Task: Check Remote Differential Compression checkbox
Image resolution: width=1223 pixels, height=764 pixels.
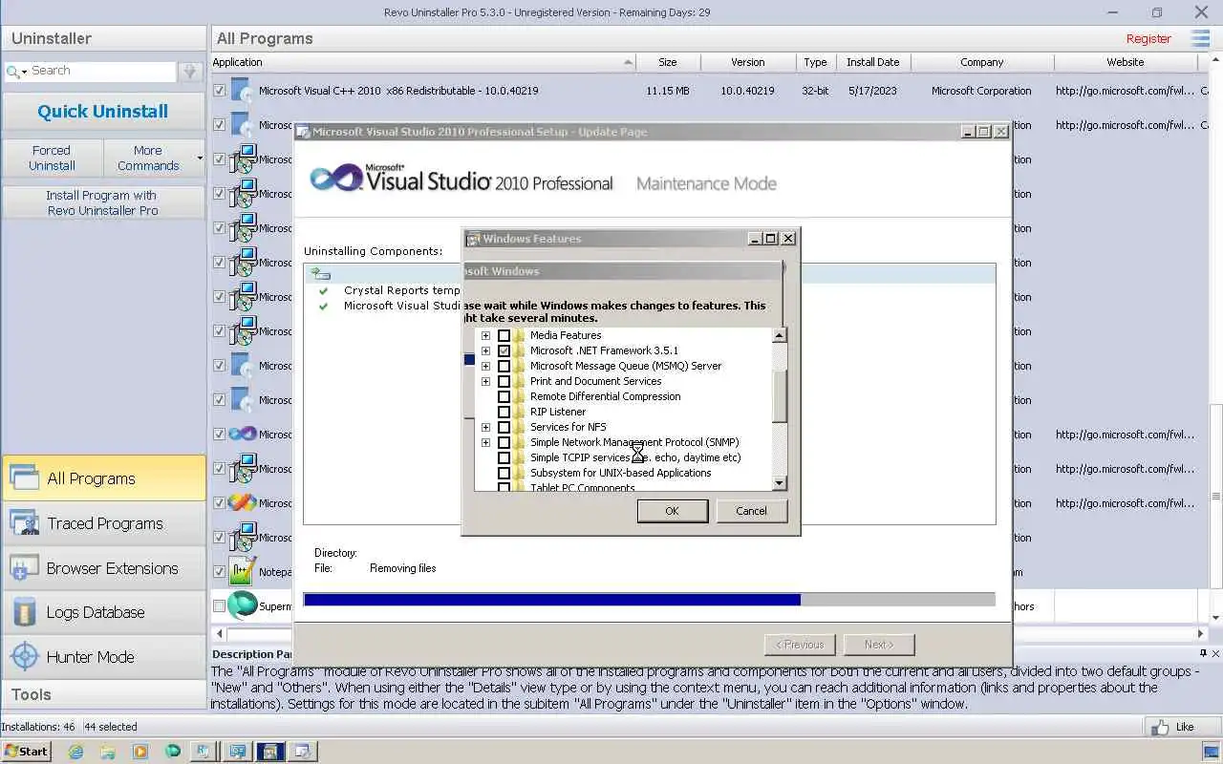Action: [504, 396]
